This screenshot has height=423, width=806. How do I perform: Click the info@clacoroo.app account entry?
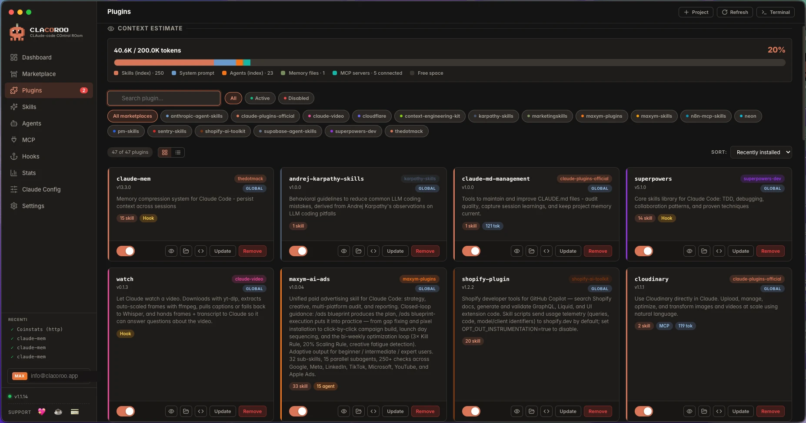[x=49, y=376]
